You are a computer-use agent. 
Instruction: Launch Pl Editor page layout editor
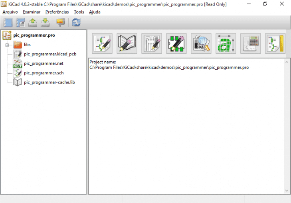coord(275,43)
